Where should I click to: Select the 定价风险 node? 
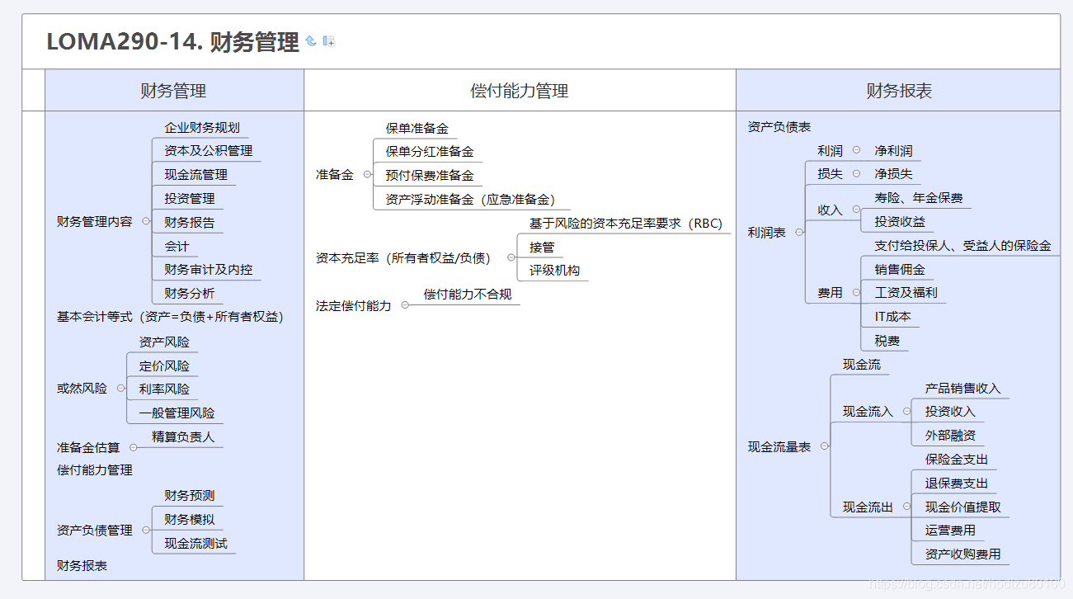click(164, 366)
